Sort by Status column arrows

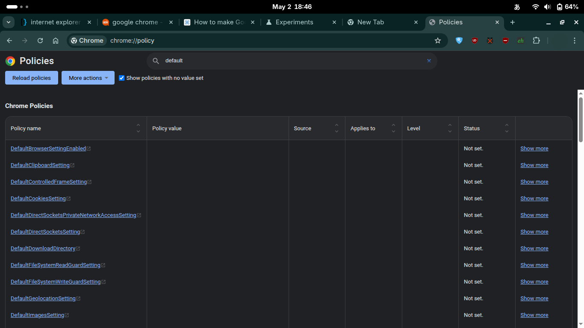[507, 128]
